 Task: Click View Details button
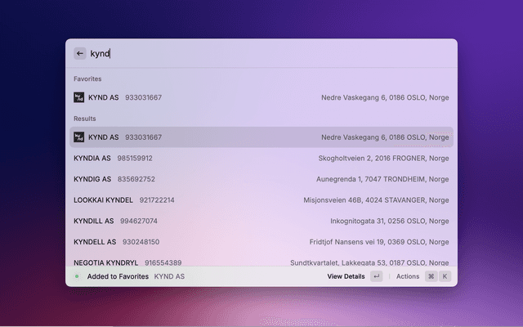tap(346, 276)
